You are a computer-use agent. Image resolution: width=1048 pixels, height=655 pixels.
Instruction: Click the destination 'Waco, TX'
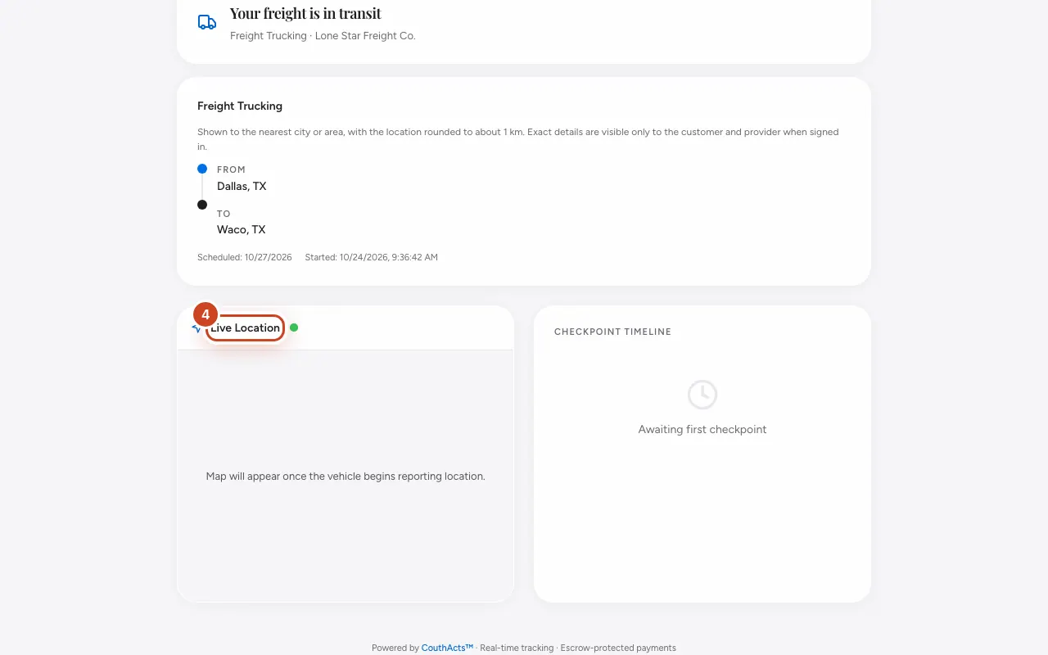(242, 229)
